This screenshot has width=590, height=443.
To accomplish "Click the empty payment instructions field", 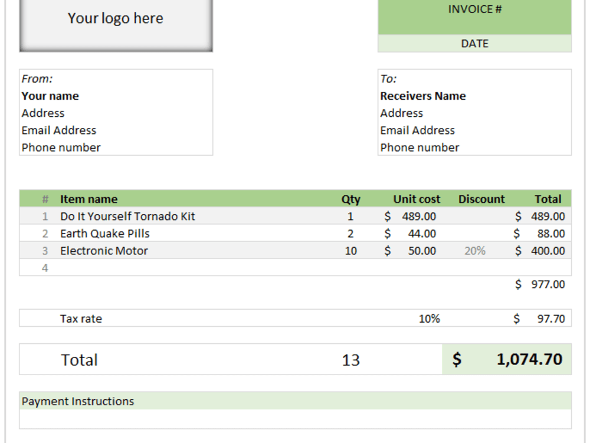I will (x=296, y=419).
